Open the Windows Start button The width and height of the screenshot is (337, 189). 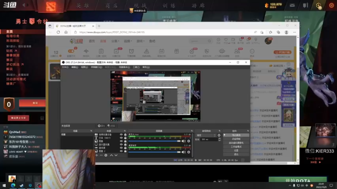pos(4,185)
